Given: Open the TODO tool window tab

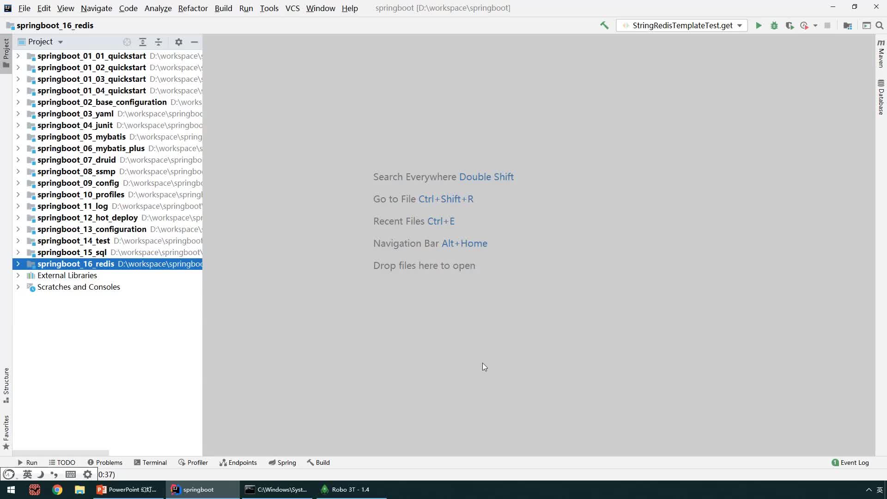Looking at the screenshot, I should click(x=62, y=462).
